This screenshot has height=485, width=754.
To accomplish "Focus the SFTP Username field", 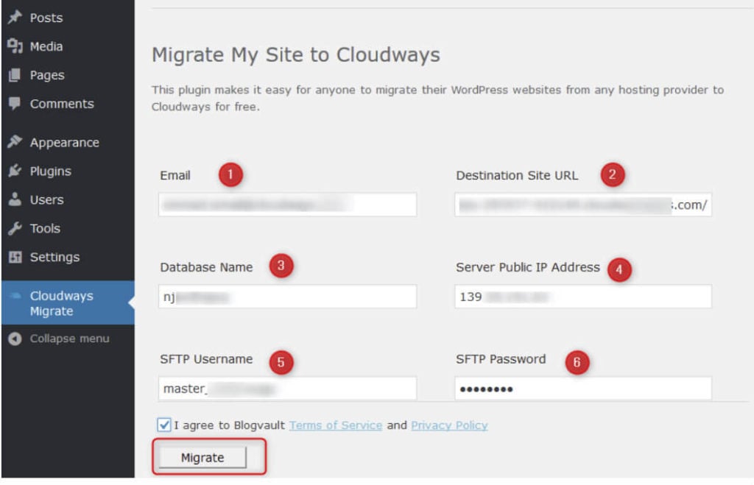I will (288, 389).
